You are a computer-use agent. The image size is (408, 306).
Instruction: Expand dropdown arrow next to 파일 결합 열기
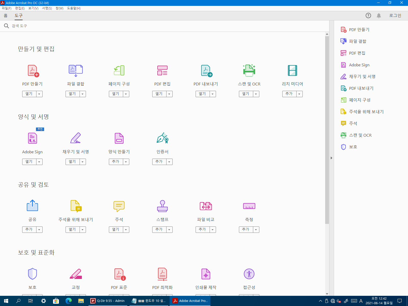(83, 94)
